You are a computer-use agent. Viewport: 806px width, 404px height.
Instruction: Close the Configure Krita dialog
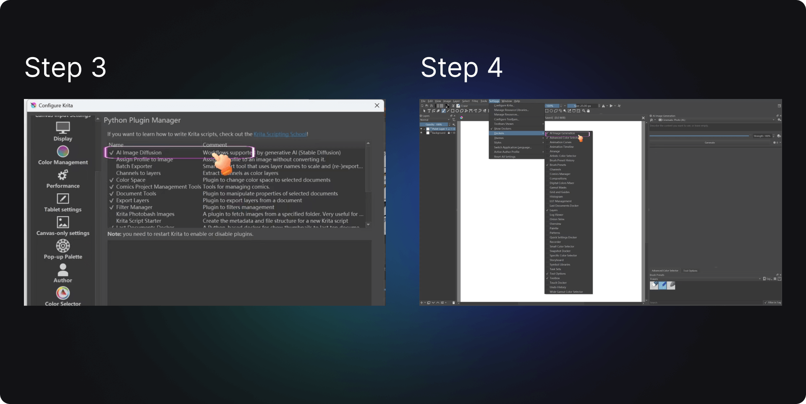pyautogui.click(x=377, y=105)
